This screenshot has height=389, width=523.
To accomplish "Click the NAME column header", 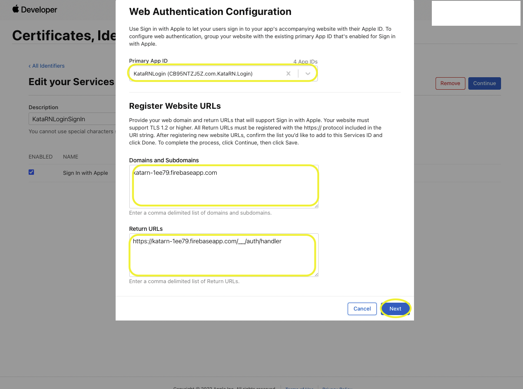I will [70, 157].
